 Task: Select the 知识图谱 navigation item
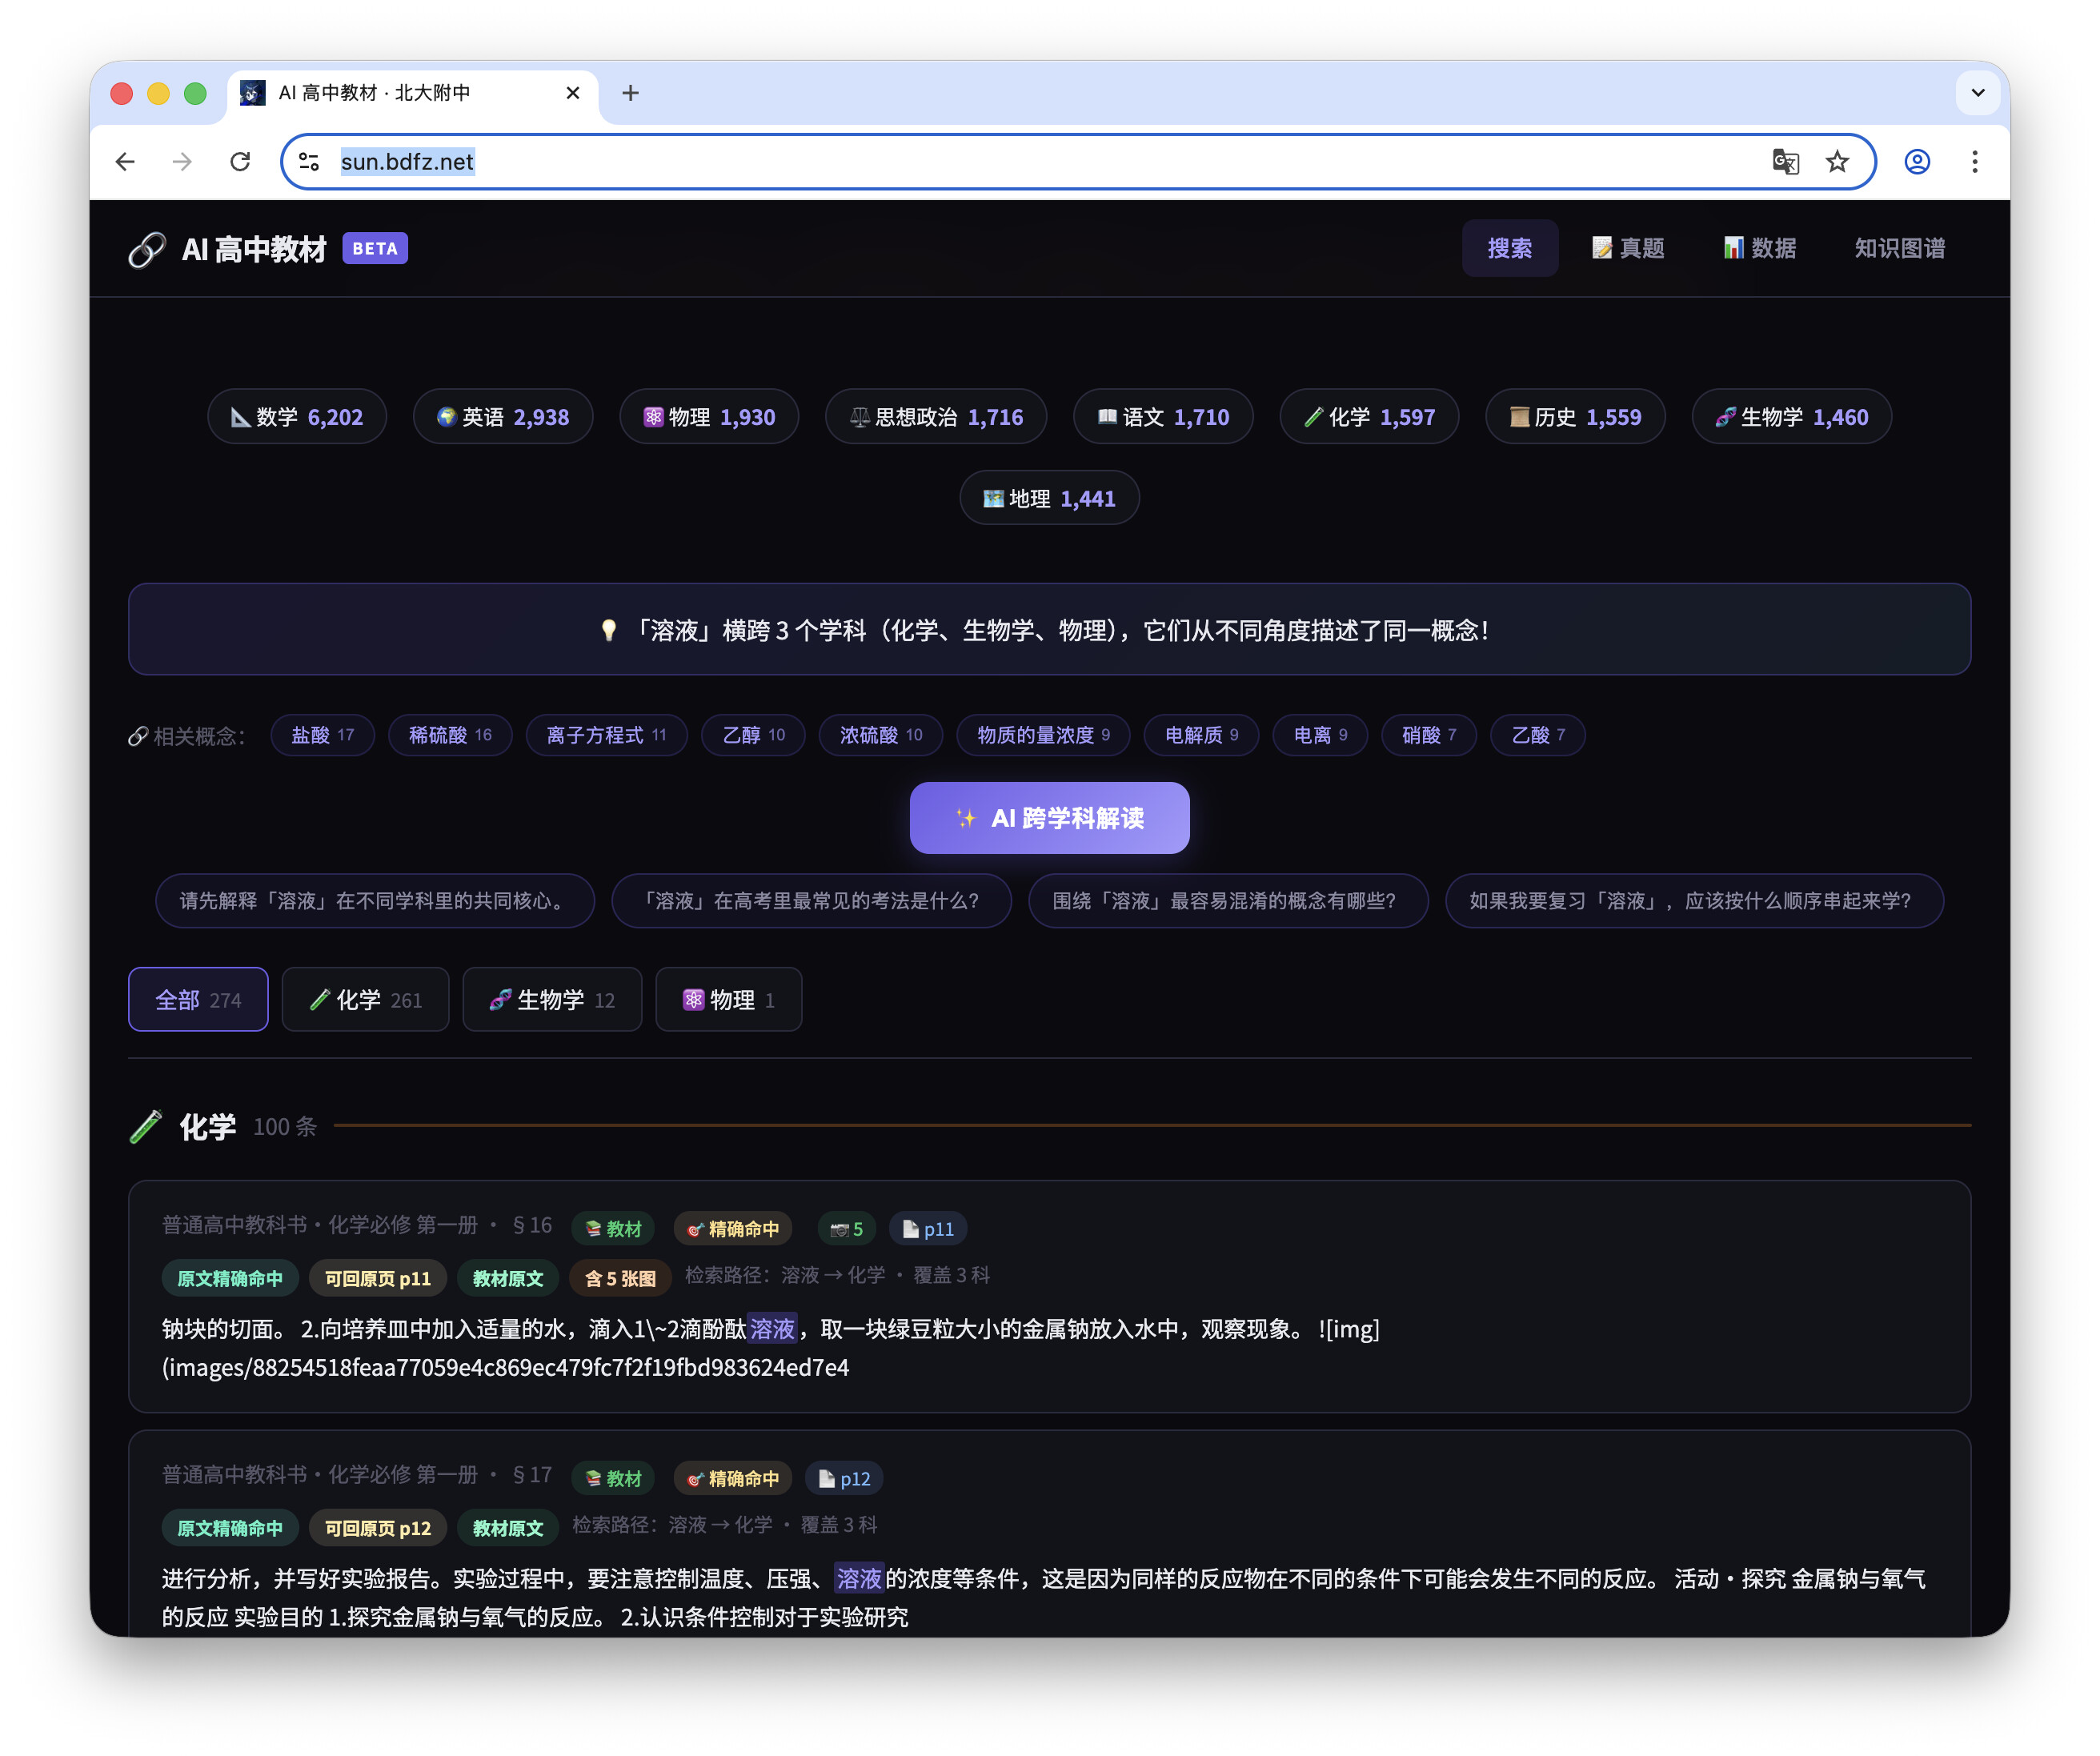tap(1898, 247)
